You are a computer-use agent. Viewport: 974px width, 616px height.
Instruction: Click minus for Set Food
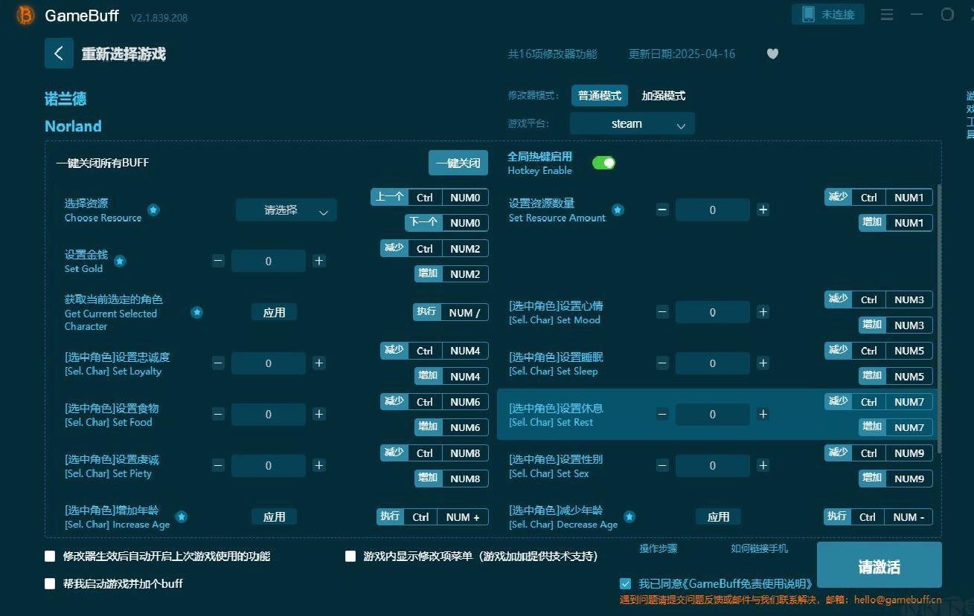click(218, 414)
